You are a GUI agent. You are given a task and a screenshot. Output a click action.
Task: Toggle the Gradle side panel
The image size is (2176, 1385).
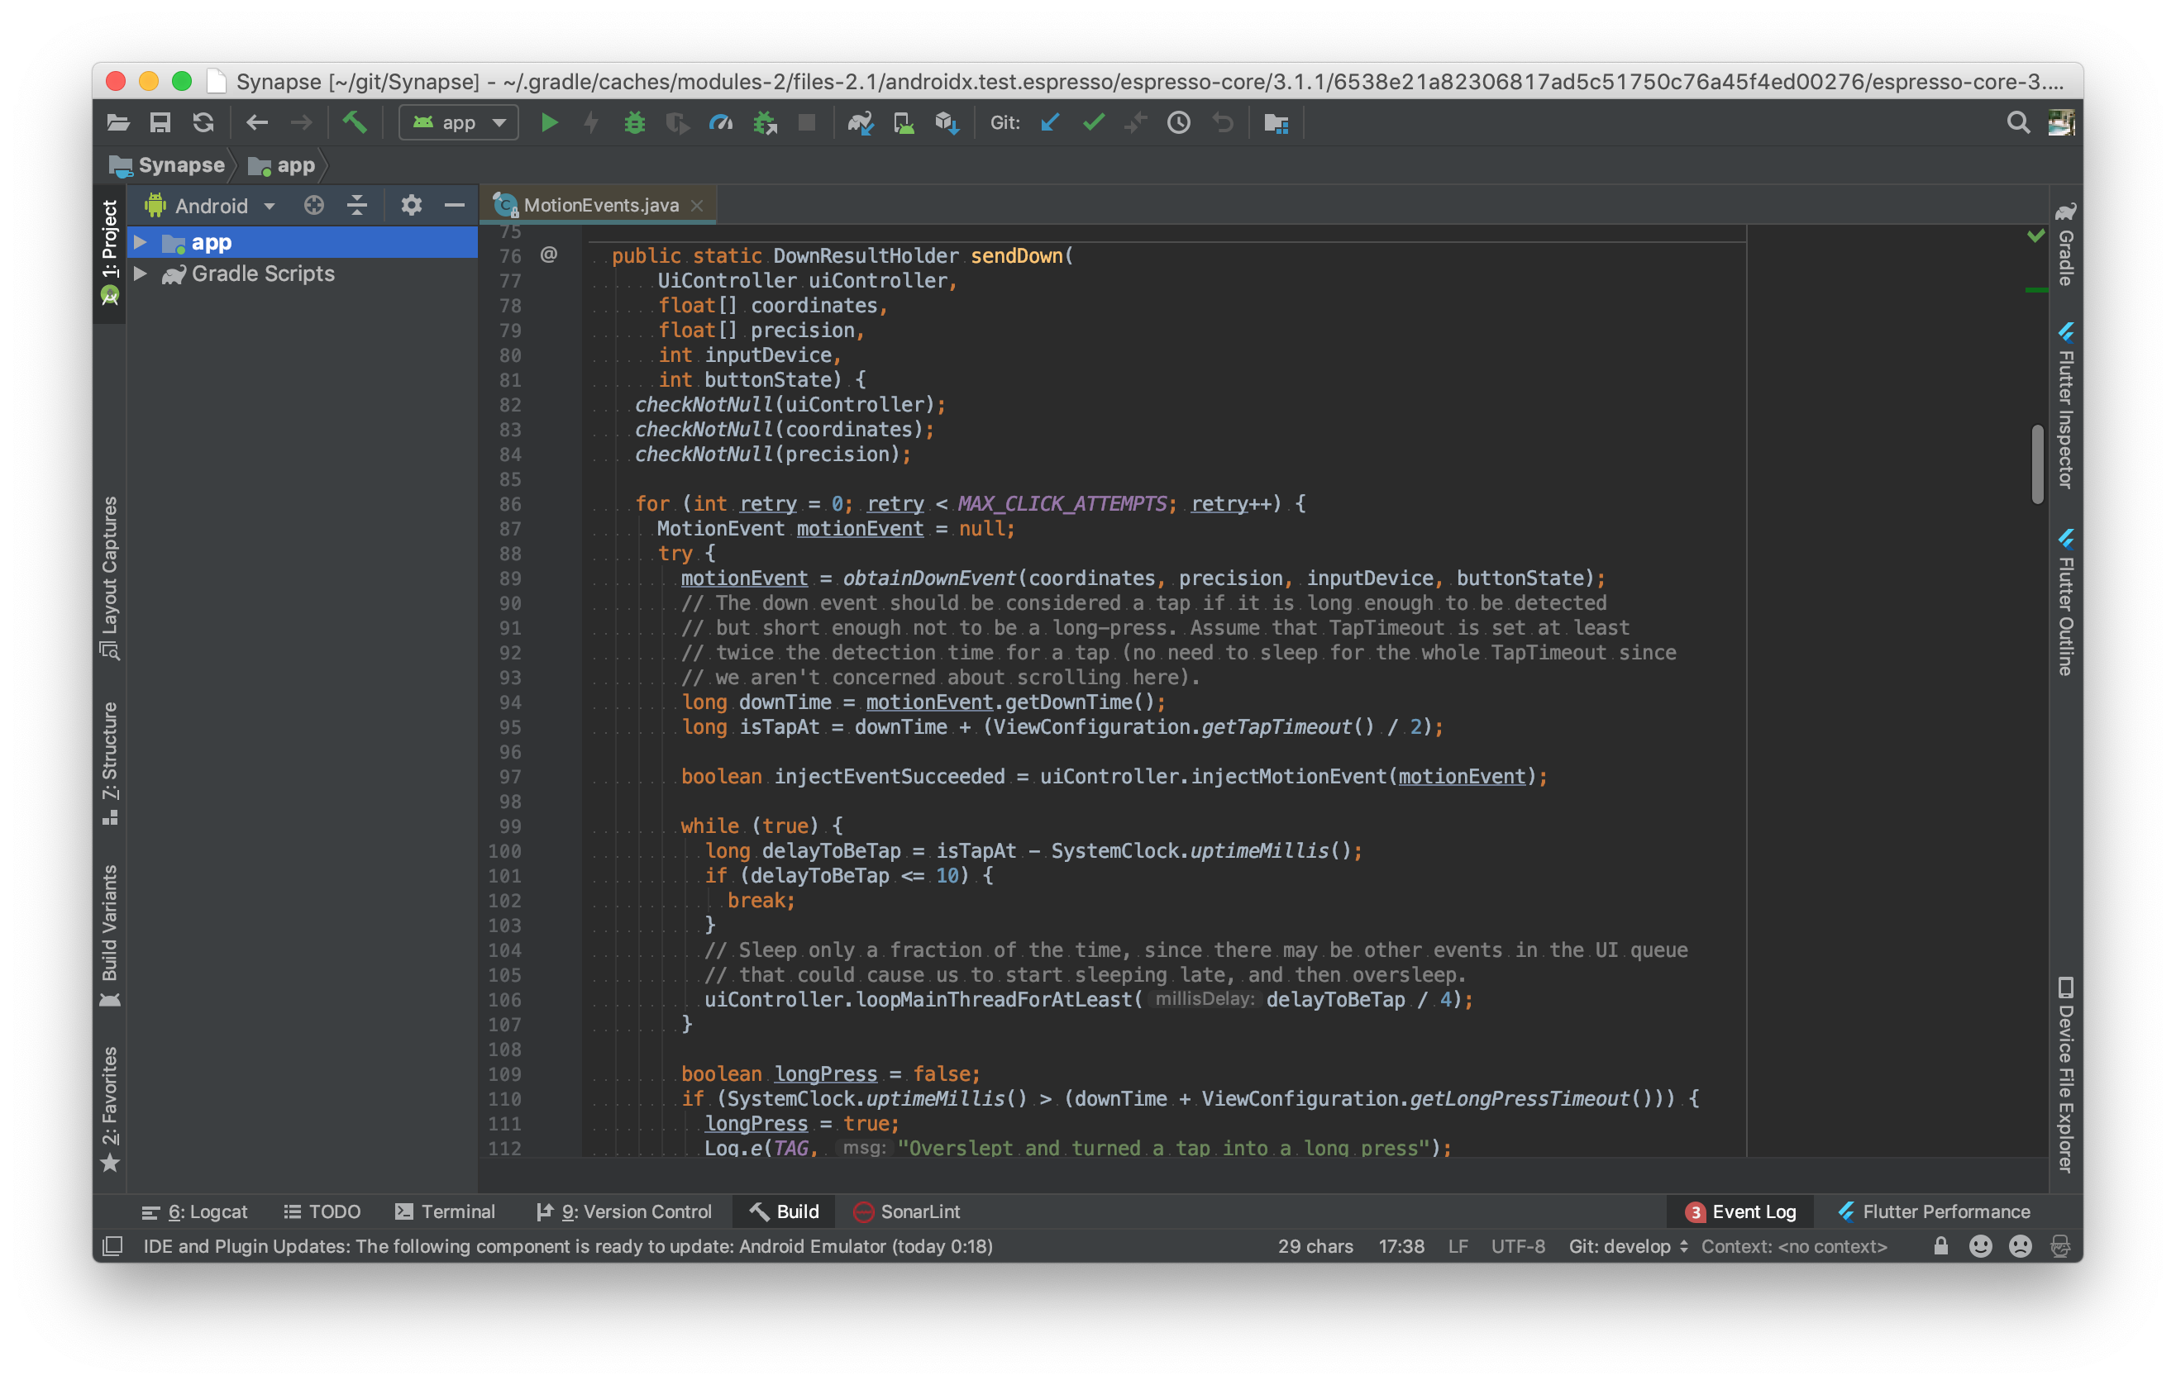pyautogui.click(x=2065, y=245)
